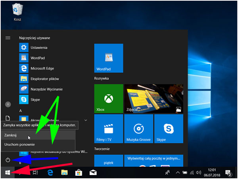
Task: Click the letter A section header
Action: point(21,111)
